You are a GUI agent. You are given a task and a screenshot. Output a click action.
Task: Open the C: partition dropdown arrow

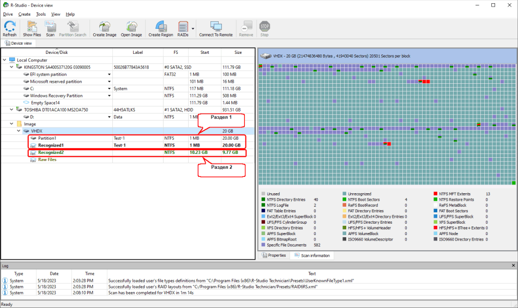(109, 88)
